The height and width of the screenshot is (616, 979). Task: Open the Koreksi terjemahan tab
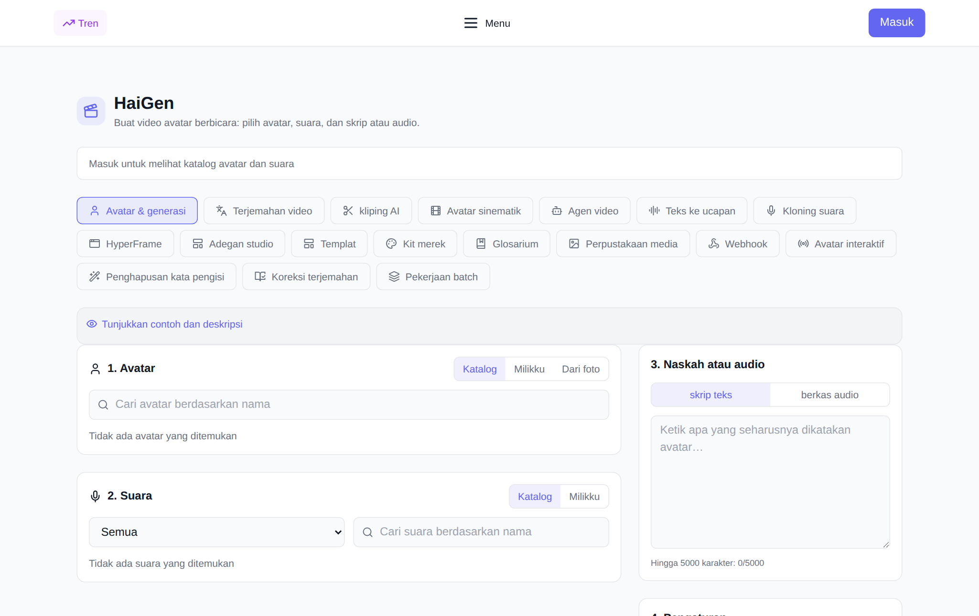tap(306, 276)
